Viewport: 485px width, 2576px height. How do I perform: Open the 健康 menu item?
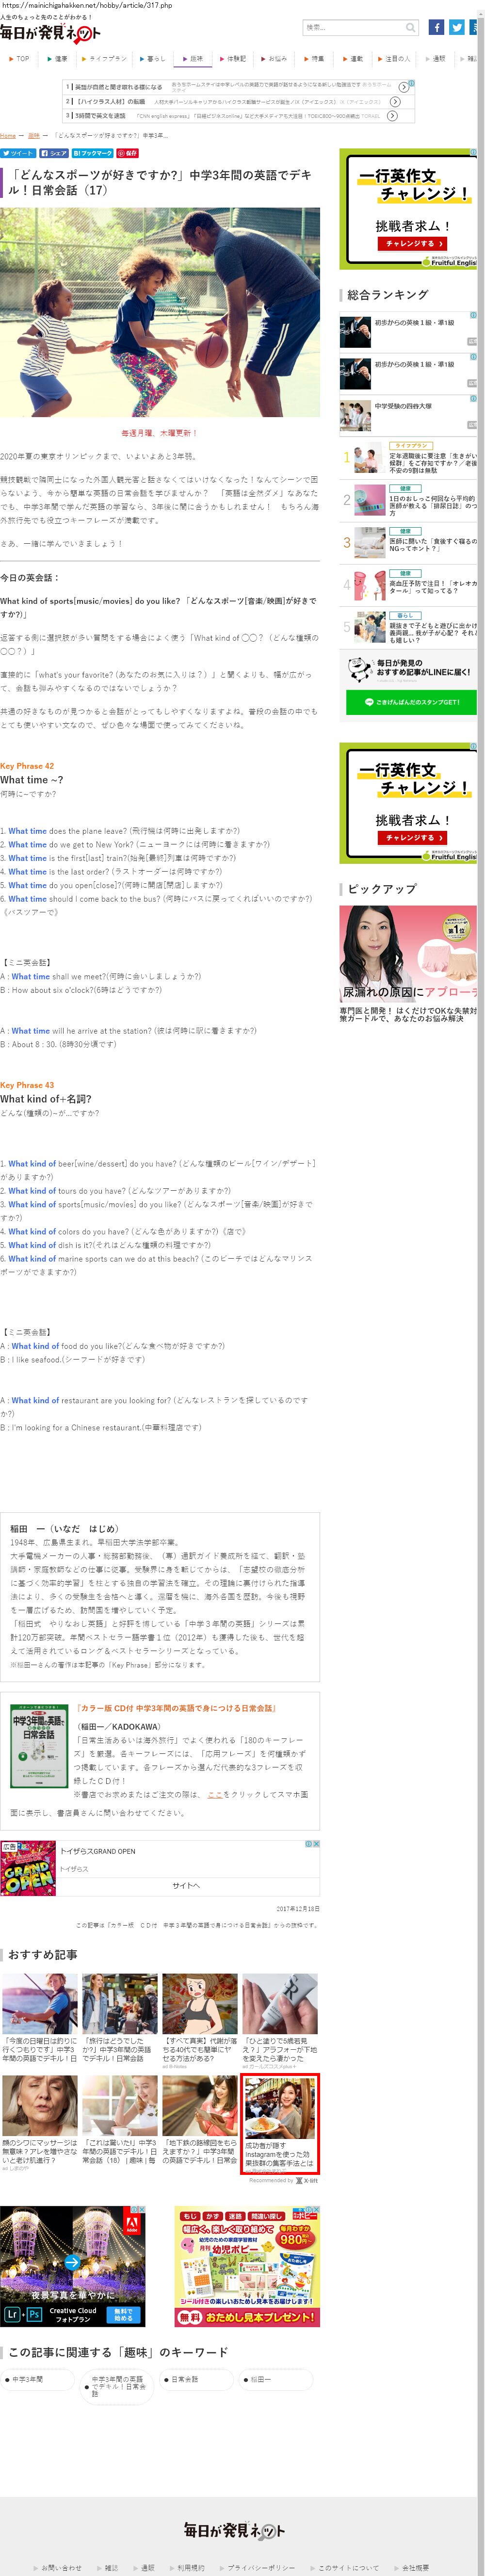click(x=57, y=59)
